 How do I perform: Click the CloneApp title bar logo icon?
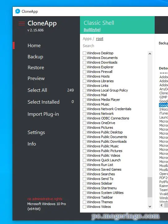coord(18,11)
